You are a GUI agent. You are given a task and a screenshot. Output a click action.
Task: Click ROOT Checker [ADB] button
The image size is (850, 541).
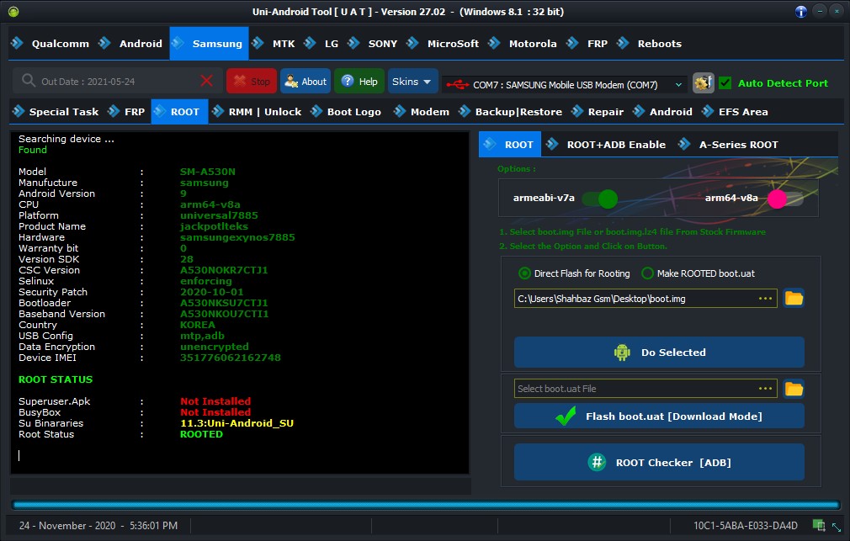tap(659, 462)
